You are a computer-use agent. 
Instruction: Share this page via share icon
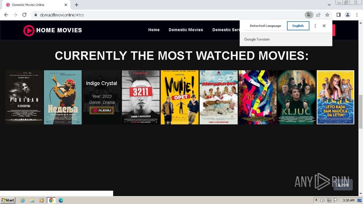[318, 15]
